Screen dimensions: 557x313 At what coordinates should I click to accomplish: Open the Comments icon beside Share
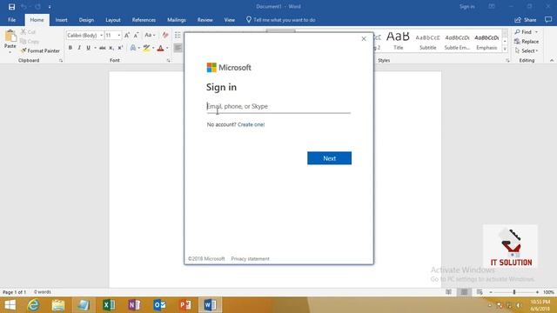[548, 20]
